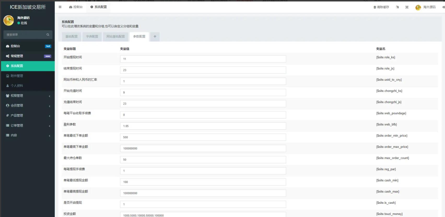This screenshot has height=217, width=445.
Task: Open the 网站基础配置 tab
Action: 115,36
